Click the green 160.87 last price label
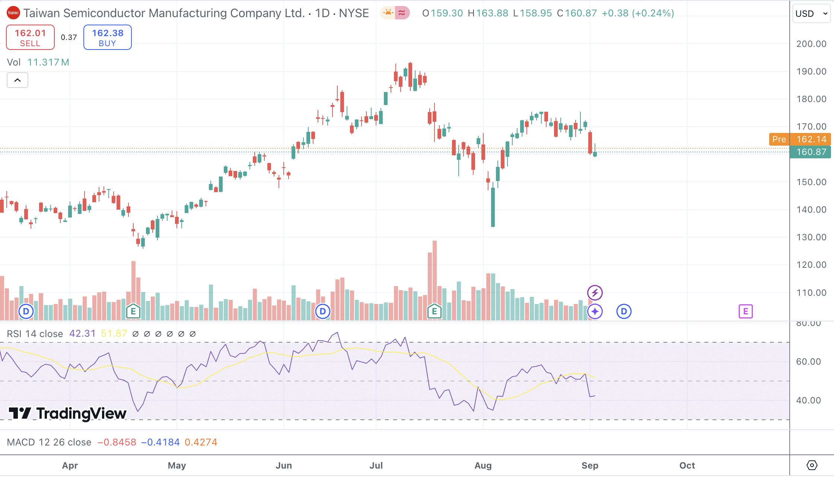The image size is (834, 479). 810,152
